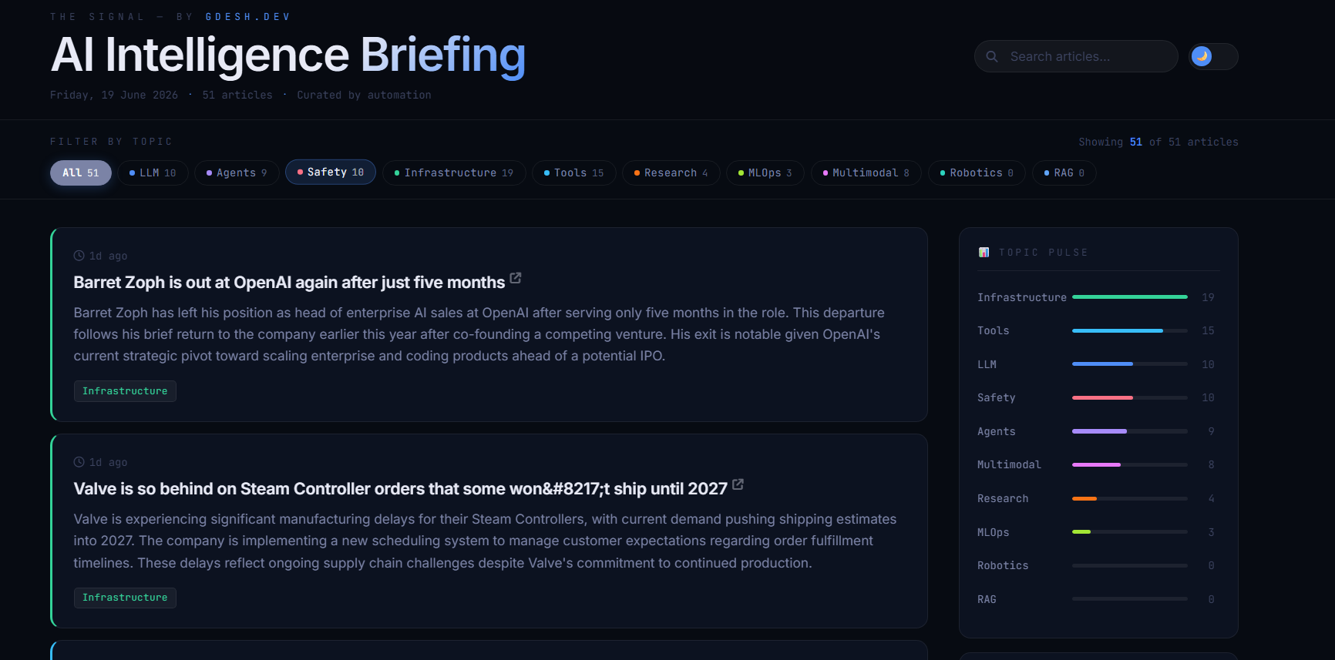Screen dimensions: 1335x660
Task: Open the Barret Zoph OpenAI article title
Action: coord(289,283)
